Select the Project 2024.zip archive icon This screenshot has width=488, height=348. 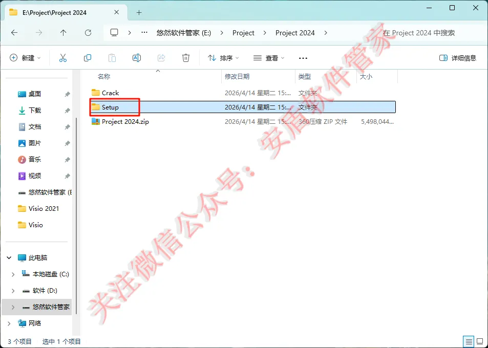(96, 121)
